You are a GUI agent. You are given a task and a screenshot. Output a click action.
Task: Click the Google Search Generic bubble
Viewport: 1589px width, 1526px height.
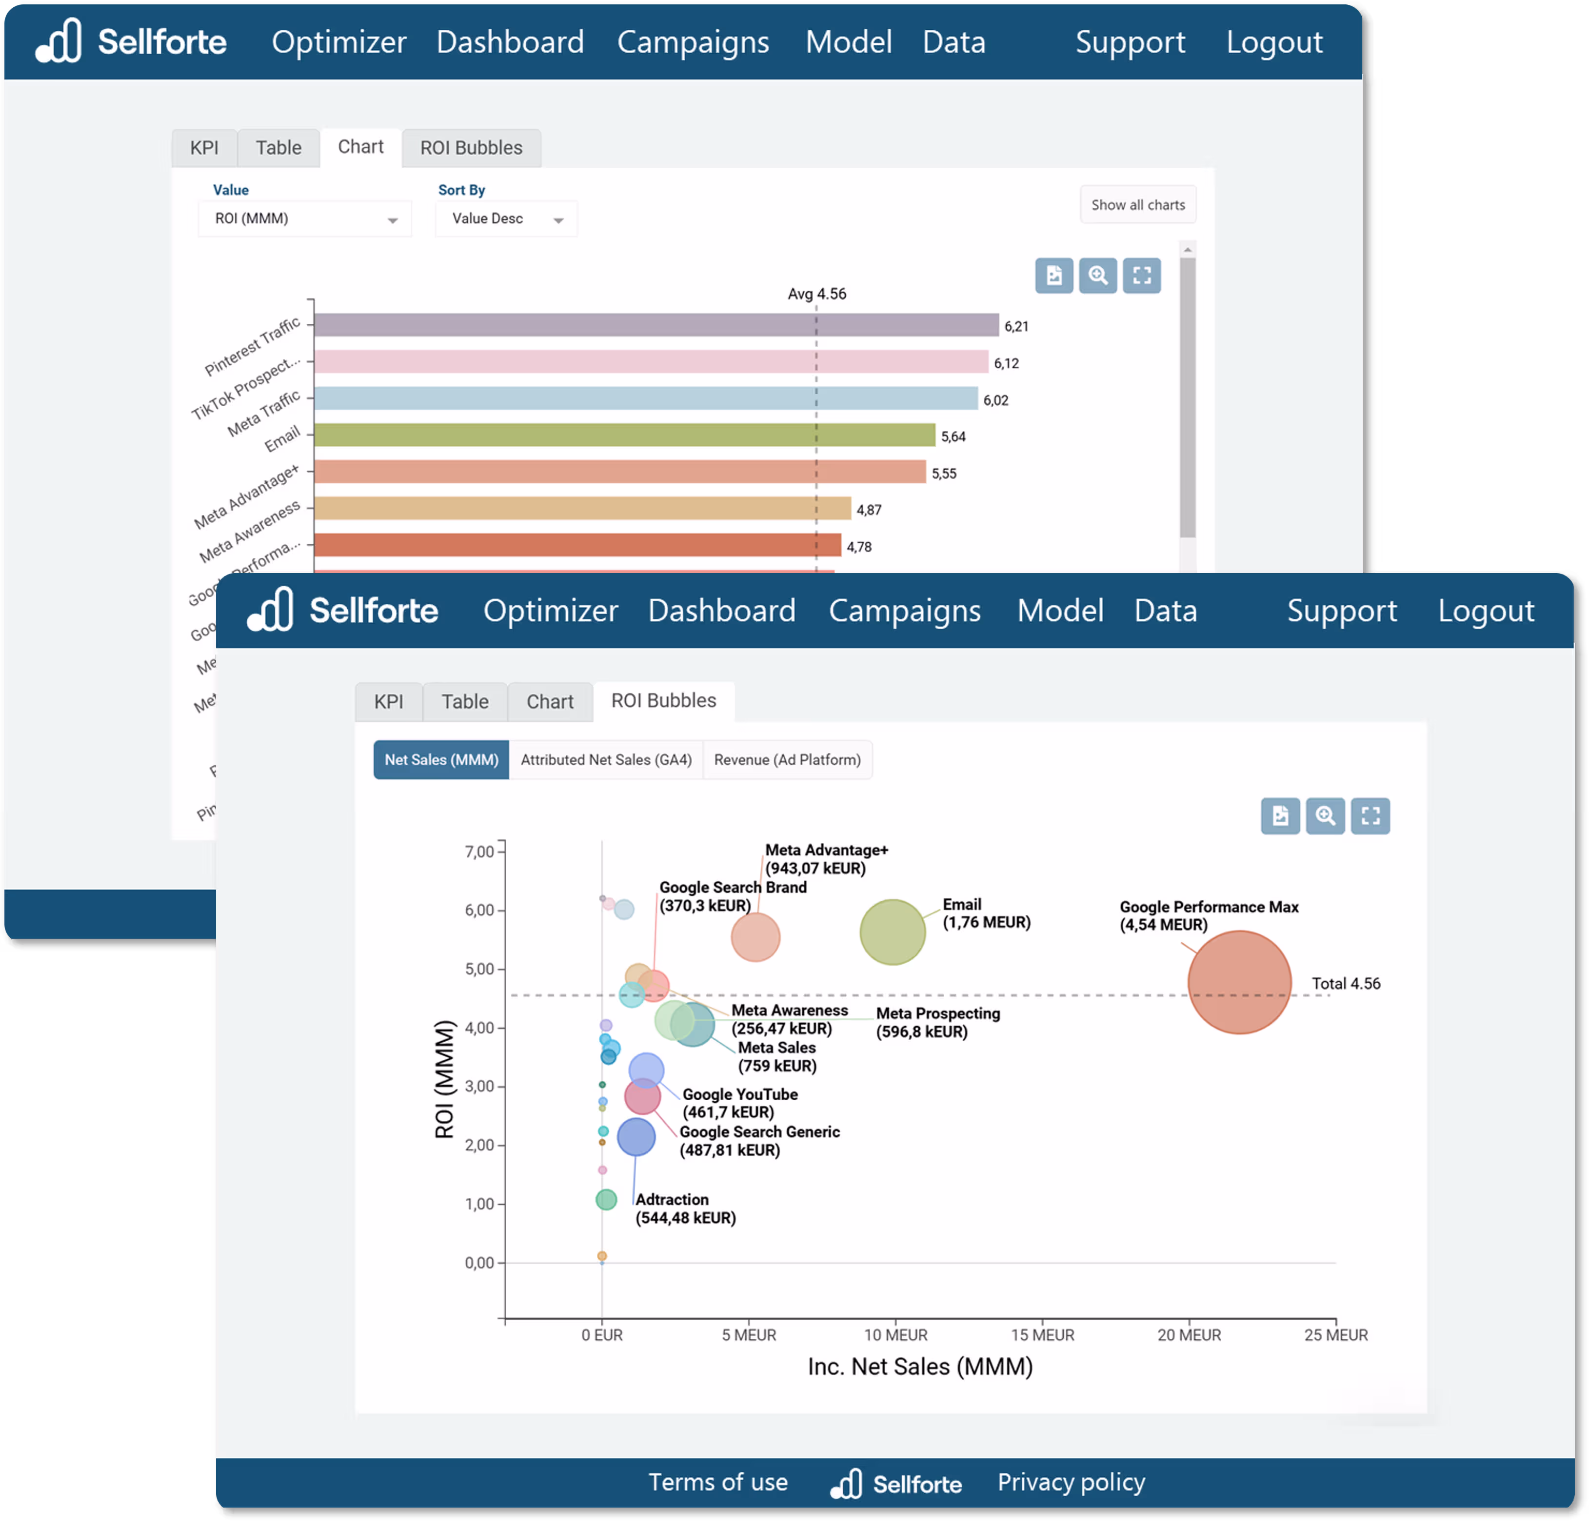(x=642, y=1096)
